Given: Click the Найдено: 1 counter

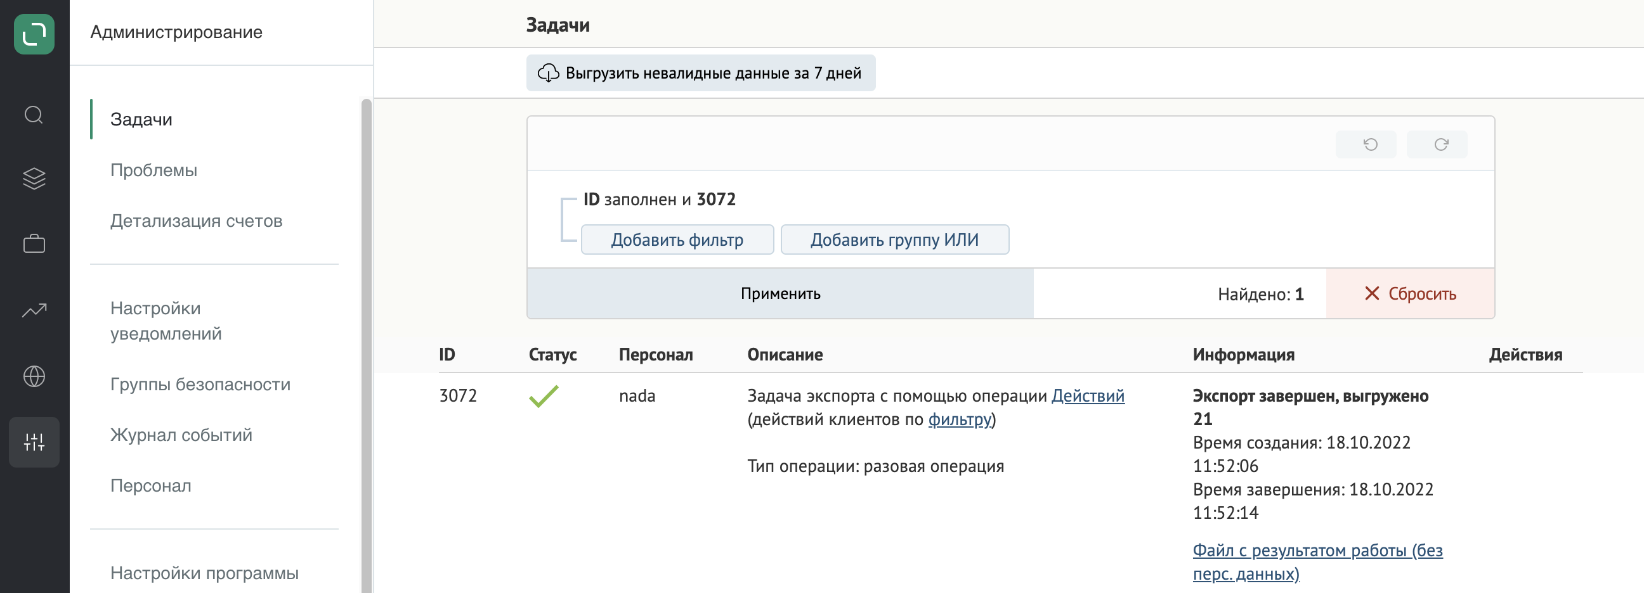Looking at the screenshot, I should 1260,294.
